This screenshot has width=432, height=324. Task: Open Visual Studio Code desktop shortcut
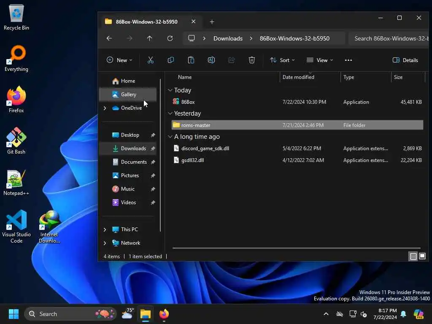[16, 227]
